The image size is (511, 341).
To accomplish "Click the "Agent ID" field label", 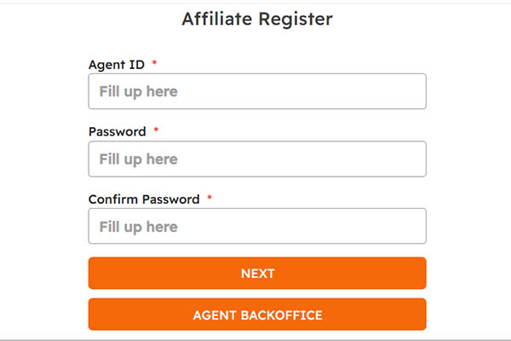I will [x=117, y=65].
